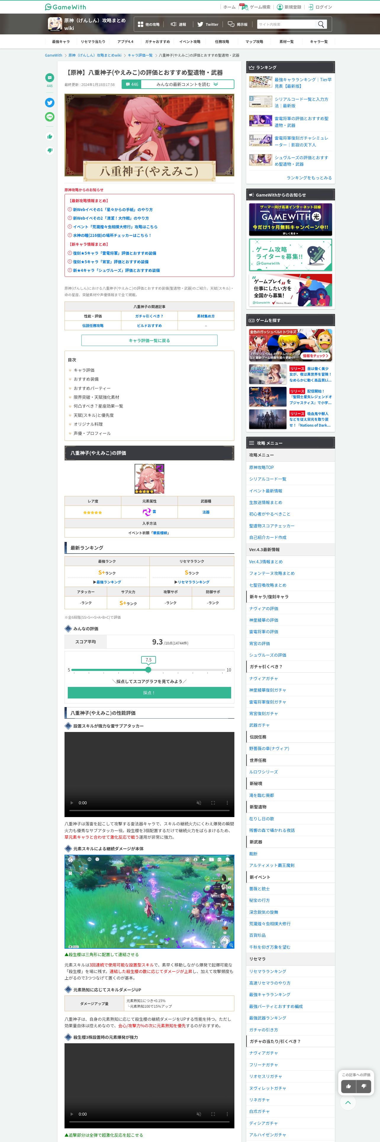380x1142 pixels.
Task: Focus the サイト内検索 input field
Action: click(286, 24)
